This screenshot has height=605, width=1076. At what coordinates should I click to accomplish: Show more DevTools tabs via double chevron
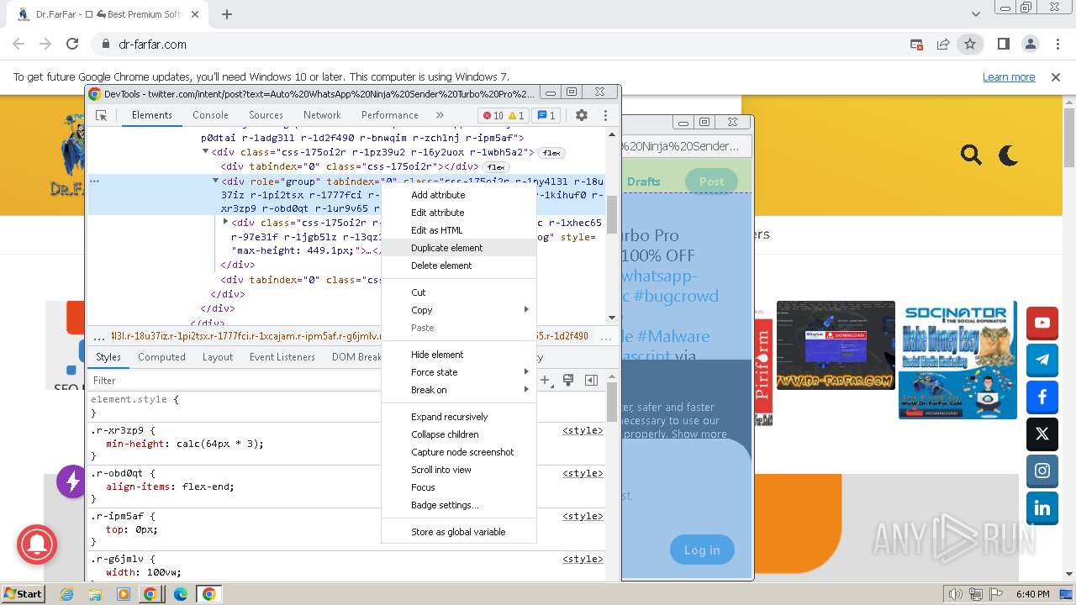coord(440,115)
